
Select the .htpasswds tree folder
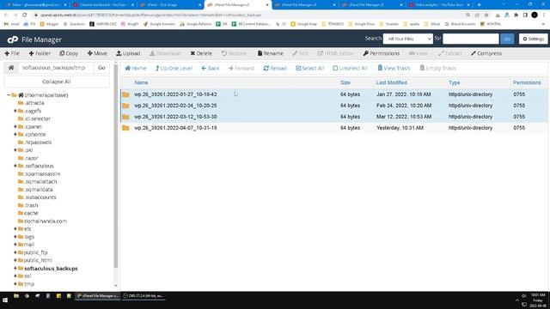tap(38, 142)
